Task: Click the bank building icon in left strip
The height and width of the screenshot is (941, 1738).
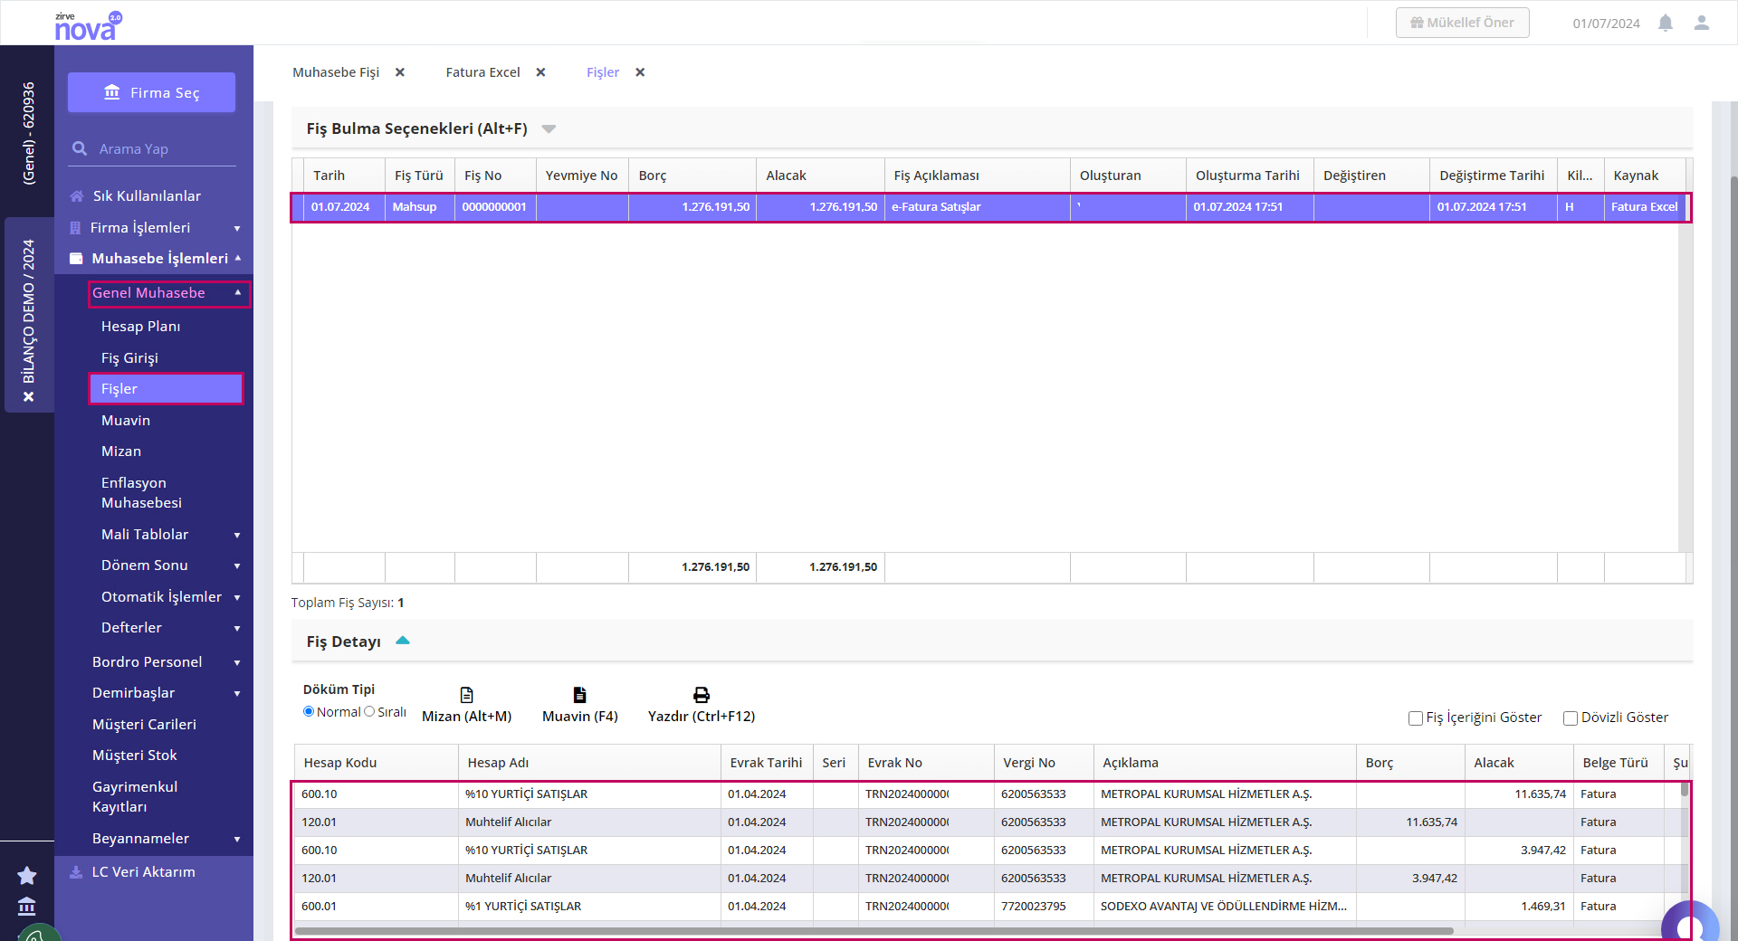Action: pyautogui.click(x=27, y=906)
